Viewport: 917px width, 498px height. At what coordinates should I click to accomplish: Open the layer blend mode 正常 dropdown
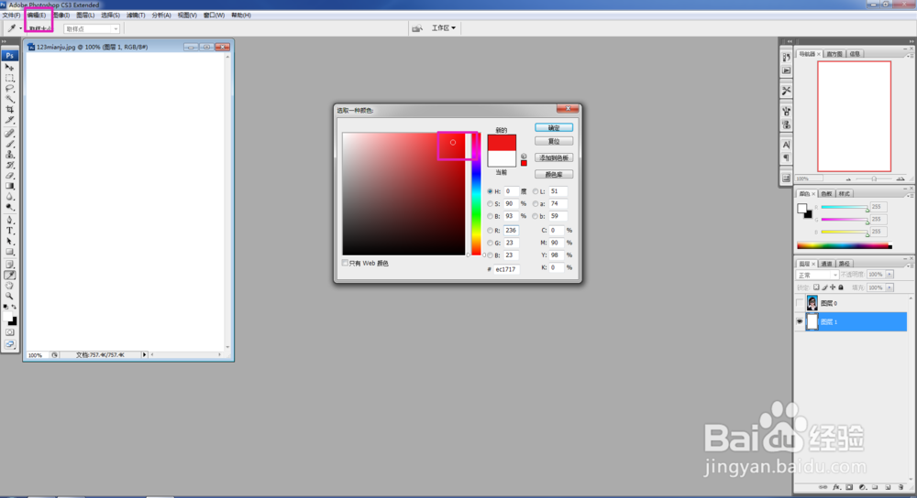(817, 275)
